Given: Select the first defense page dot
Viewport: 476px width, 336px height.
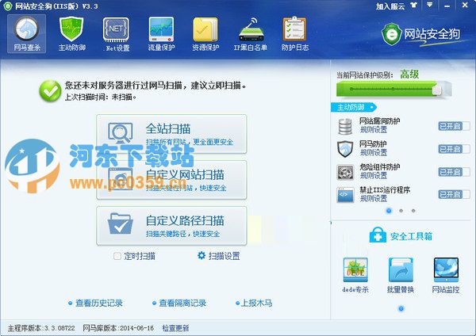Looking at the screenshot, I should [x=389, y=211].
